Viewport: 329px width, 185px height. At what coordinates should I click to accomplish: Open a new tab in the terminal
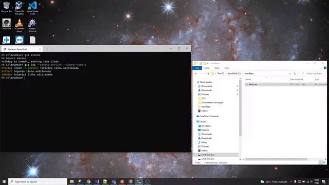(x=47, y=49)
